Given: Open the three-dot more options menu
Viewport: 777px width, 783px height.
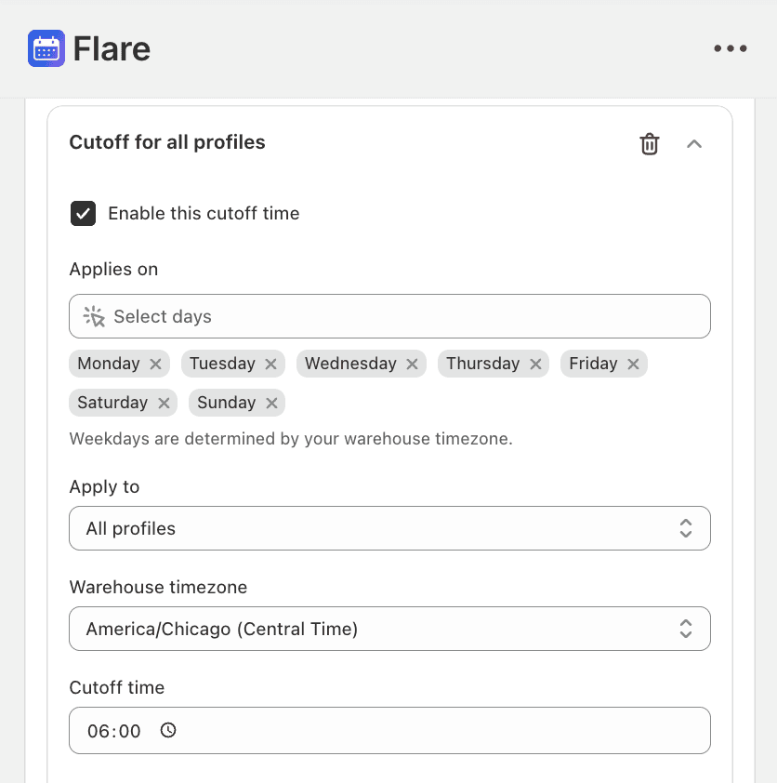Looking at the screenshot, I should 731,48.
